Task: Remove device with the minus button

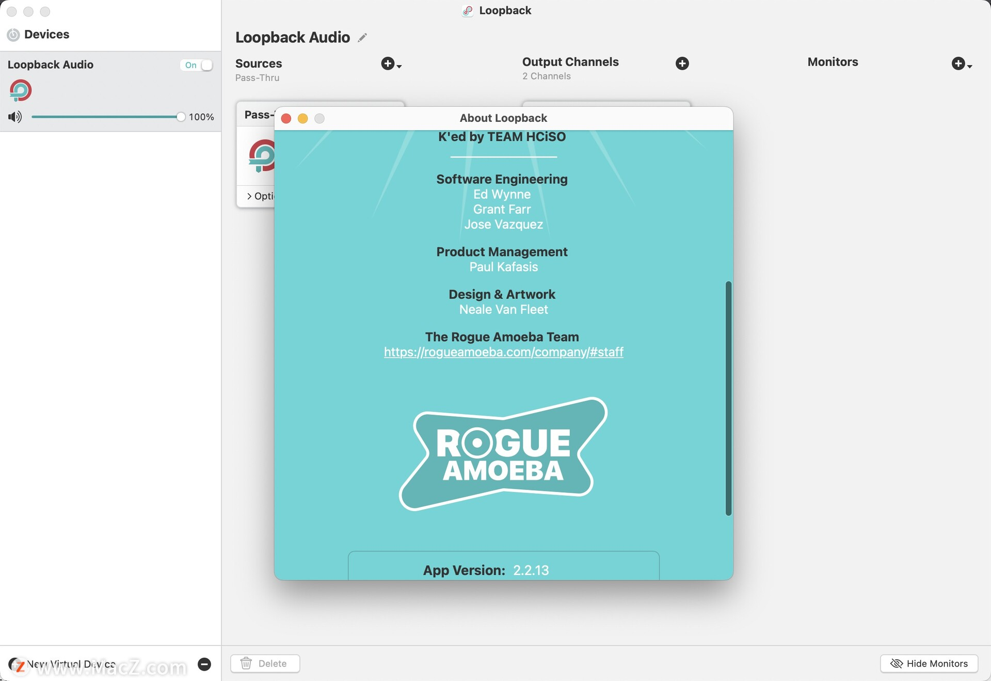Action: pyautogui.click(x=204, y=664)
